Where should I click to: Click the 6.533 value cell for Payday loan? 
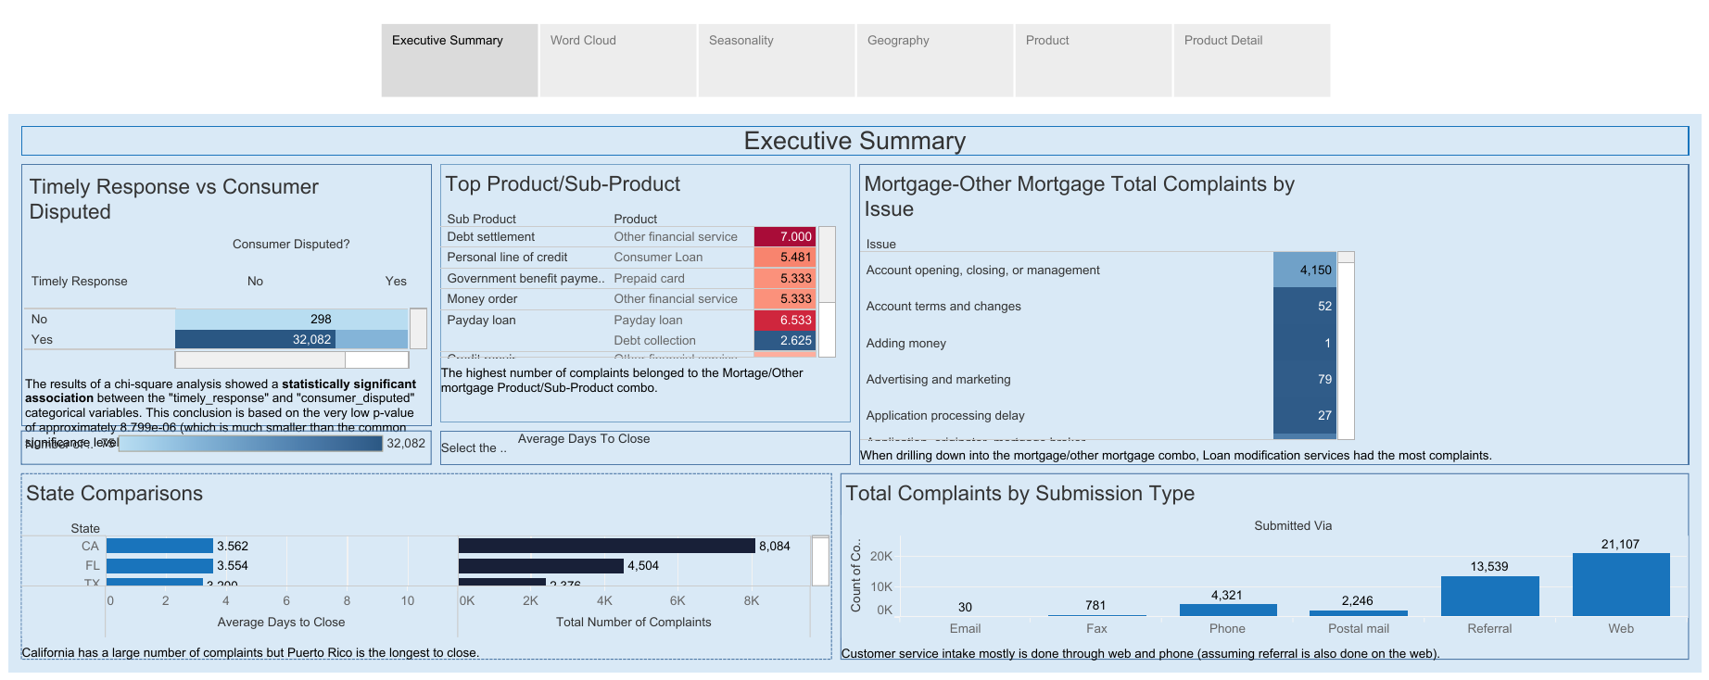(x=785, y=320)
